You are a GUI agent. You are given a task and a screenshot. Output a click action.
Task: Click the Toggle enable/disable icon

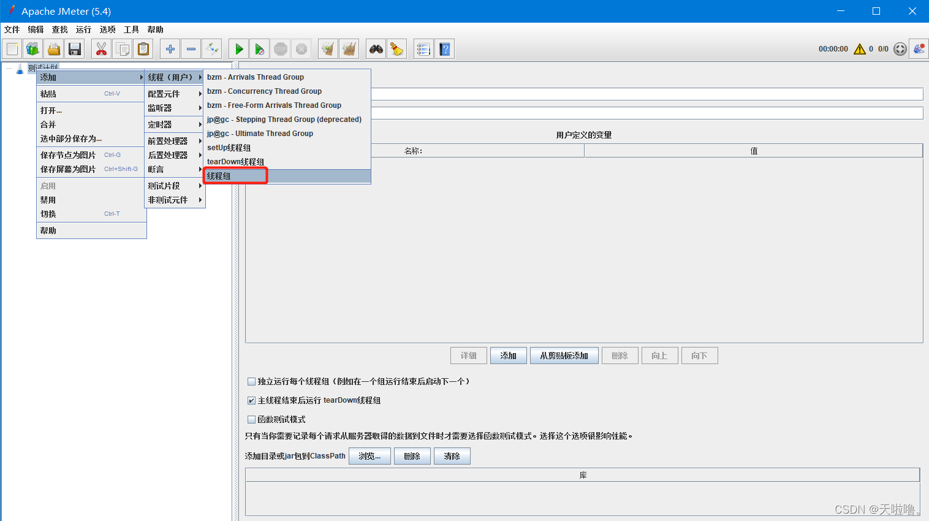pos(212,49)
